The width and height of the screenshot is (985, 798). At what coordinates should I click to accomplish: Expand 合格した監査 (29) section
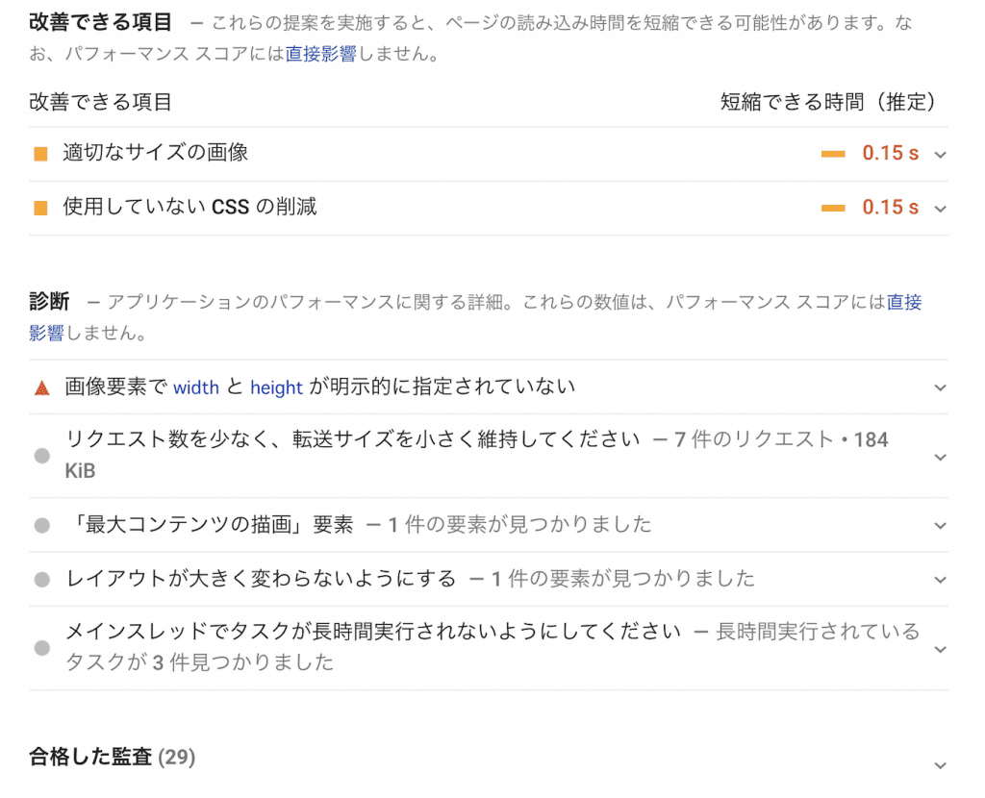pos(940,765)
